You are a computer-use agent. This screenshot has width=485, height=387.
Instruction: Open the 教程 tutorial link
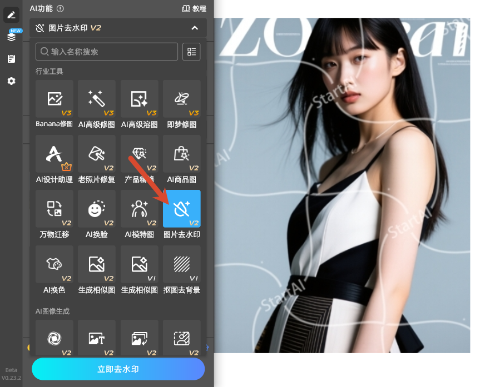194,8
